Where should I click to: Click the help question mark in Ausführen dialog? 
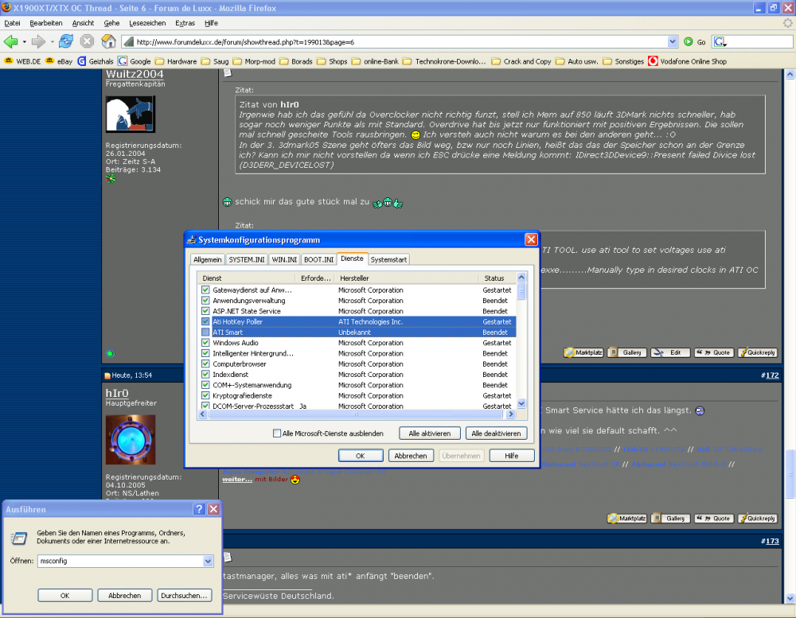(200, 509)
